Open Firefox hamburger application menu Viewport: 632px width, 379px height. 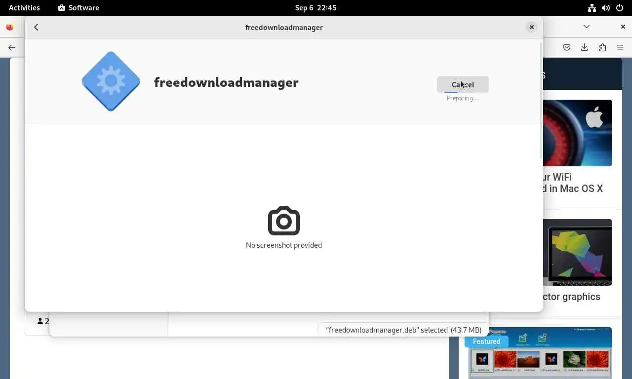coord(620,47)
